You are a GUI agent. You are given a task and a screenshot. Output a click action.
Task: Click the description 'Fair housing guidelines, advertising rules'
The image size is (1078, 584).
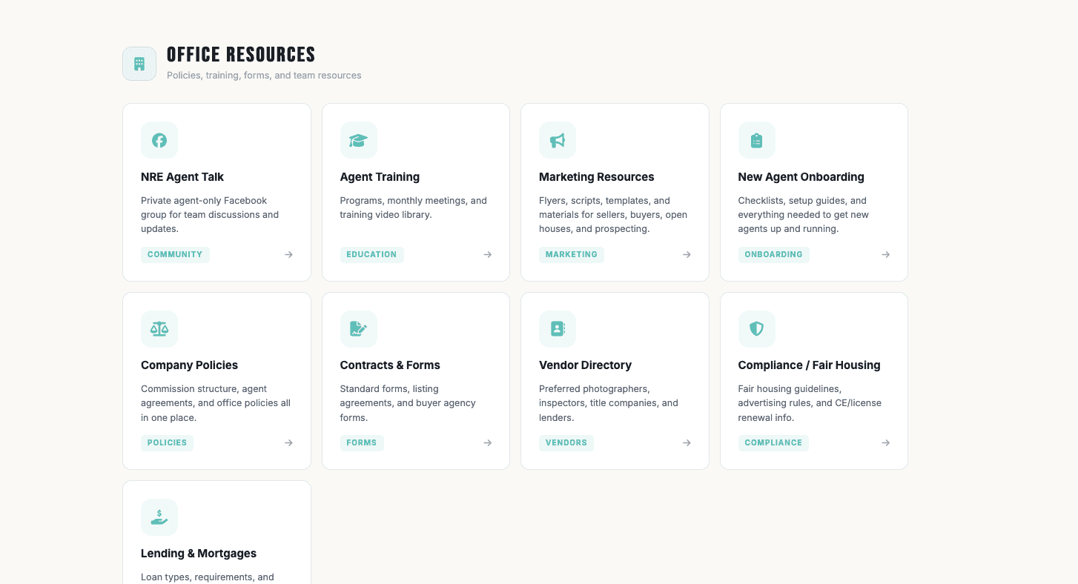coord(810,403)
